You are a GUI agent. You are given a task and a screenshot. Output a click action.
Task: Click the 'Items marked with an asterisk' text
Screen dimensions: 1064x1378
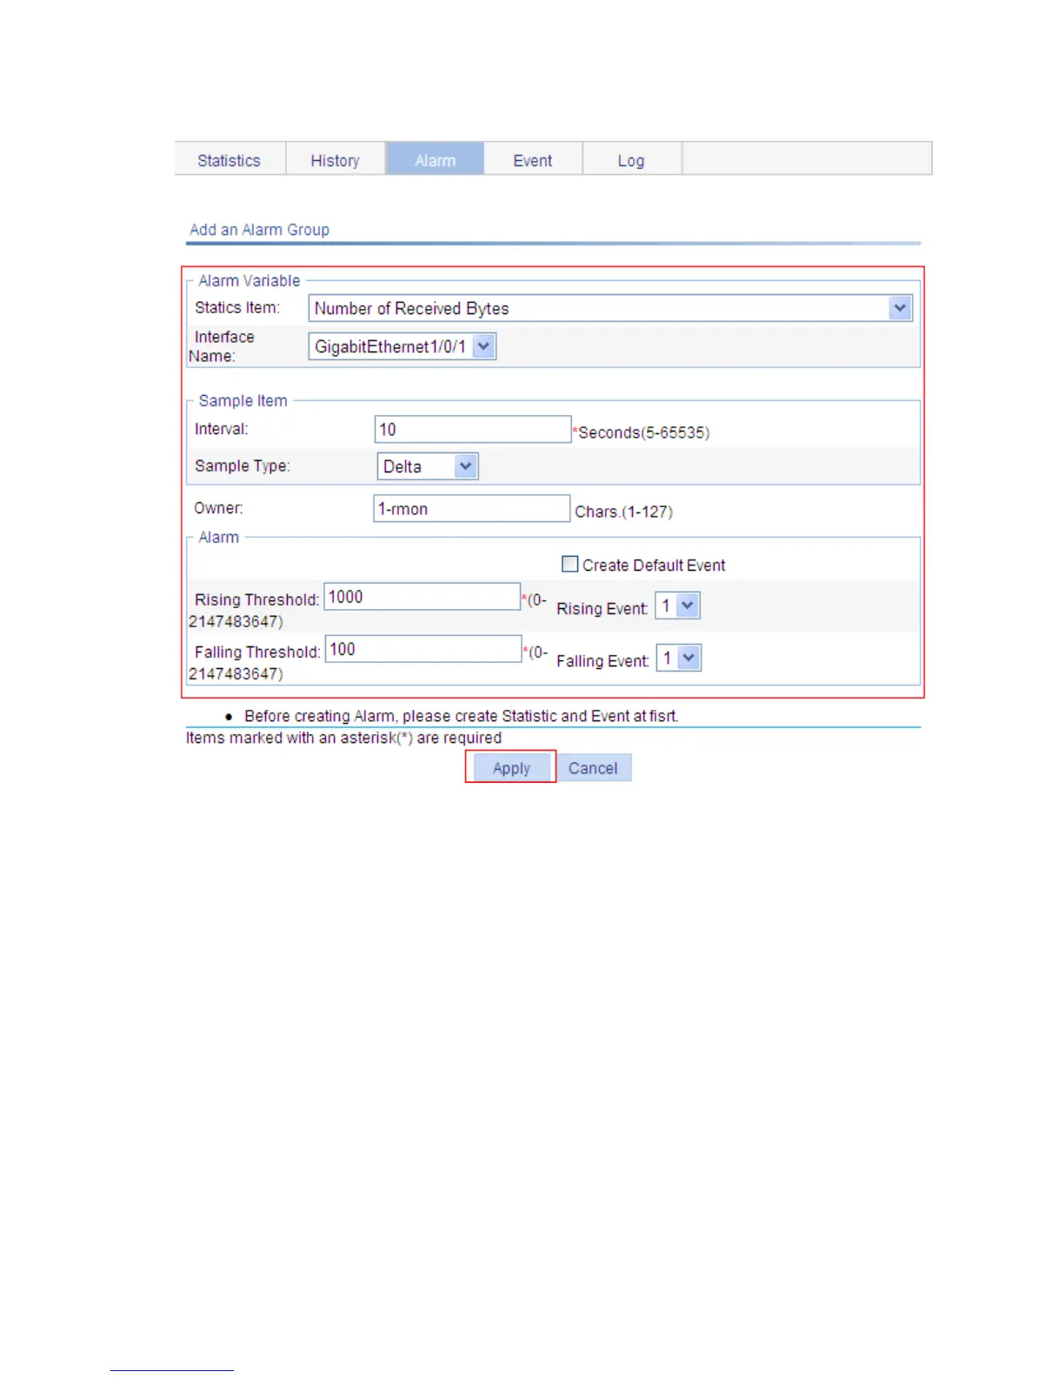click(x=344, y=738)
